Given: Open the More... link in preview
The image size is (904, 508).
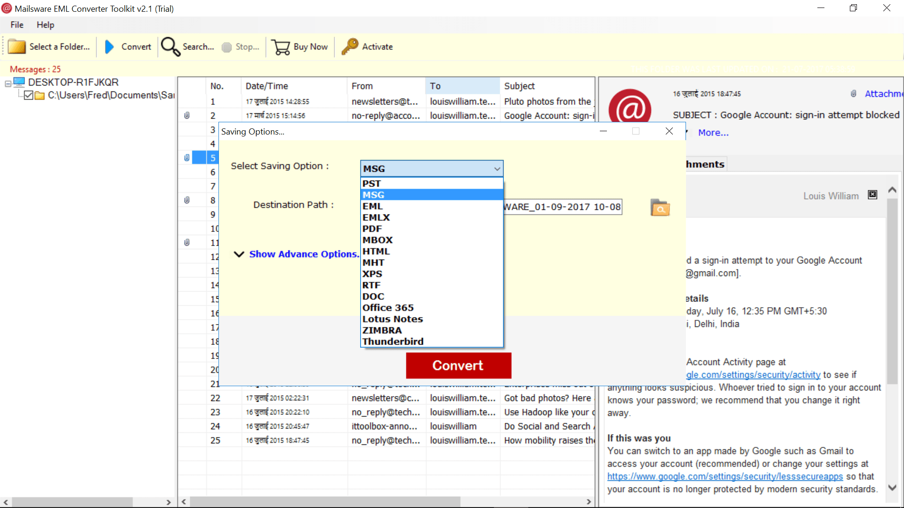Looking at the screenshot, I should tap(713, 133).
